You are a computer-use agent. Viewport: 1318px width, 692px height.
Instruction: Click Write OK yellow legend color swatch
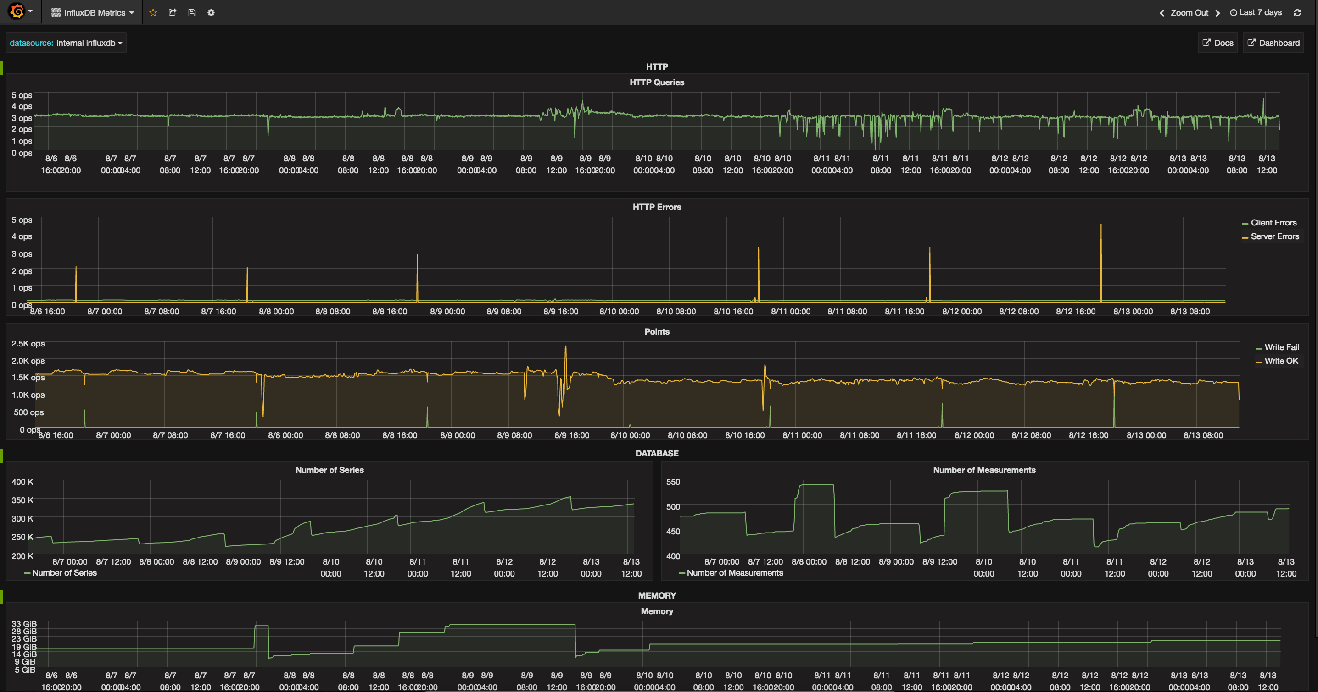point(1258,362)
